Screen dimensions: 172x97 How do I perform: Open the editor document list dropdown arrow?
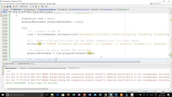(170, 9)
